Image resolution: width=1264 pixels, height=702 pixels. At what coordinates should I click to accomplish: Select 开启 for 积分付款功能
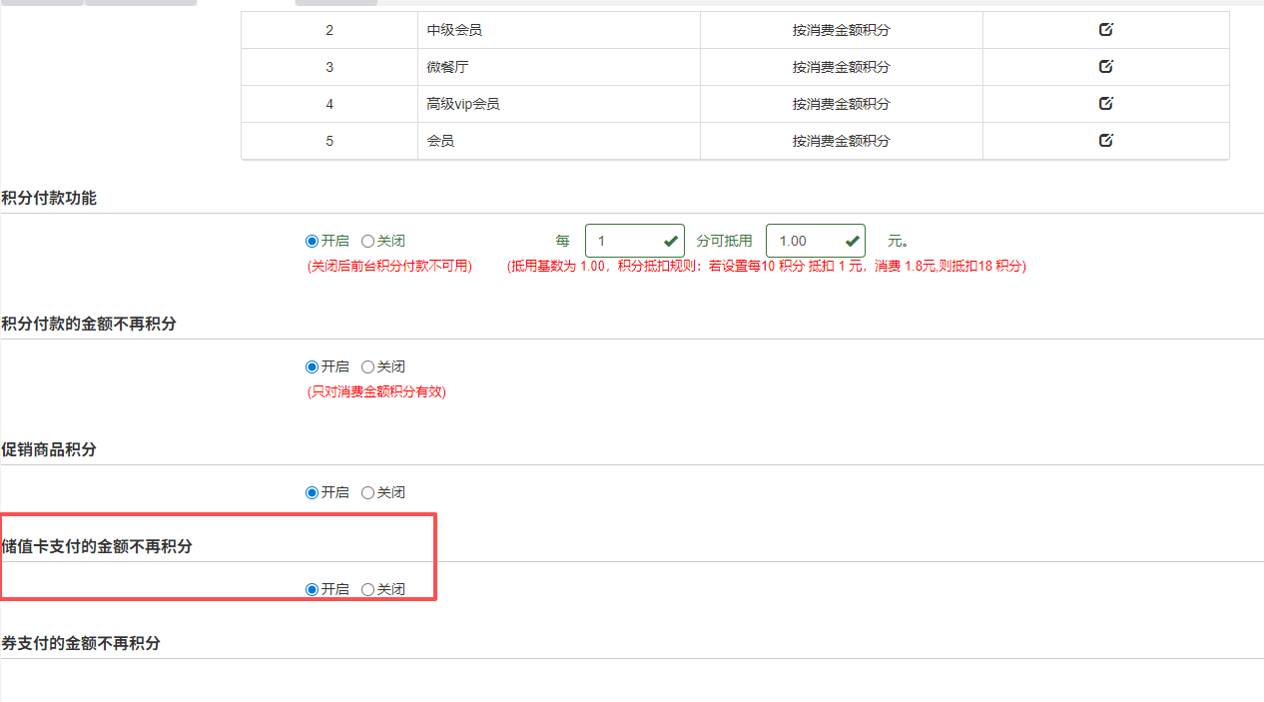click(313, 242)
